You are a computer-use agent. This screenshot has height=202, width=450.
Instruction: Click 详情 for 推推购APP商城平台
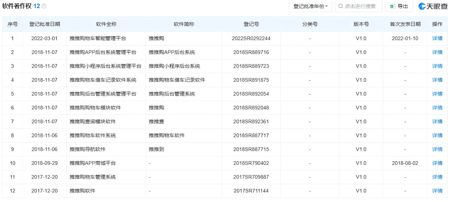point(437,163)
